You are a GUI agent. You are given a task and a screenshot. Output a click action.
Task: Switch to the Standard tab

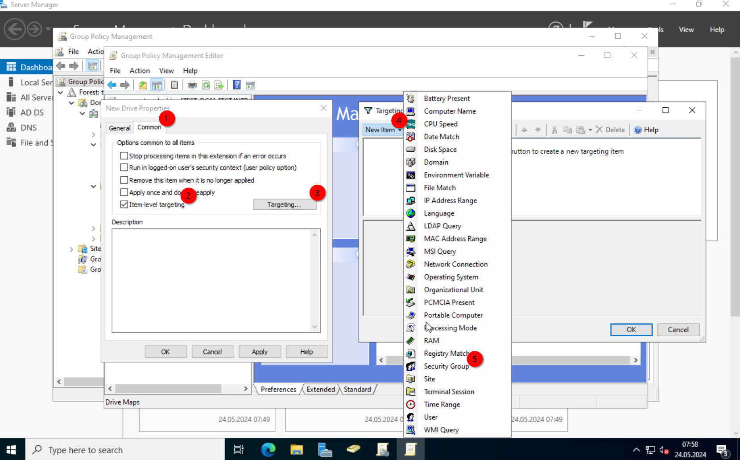[357, 389]
